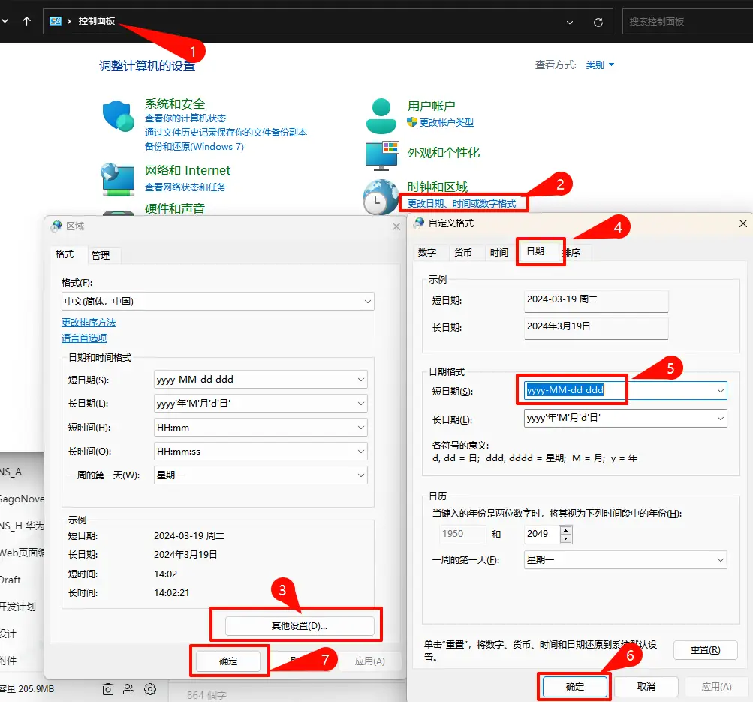Open the 查看方式 类别 dropdown
Viewport: 753px width, 702px height.
(597, 64)
